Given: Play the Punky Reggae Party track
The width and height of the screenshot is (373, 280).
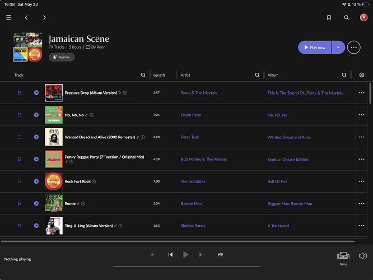Looking at the screenshot, I should click(x=36, y=159).
